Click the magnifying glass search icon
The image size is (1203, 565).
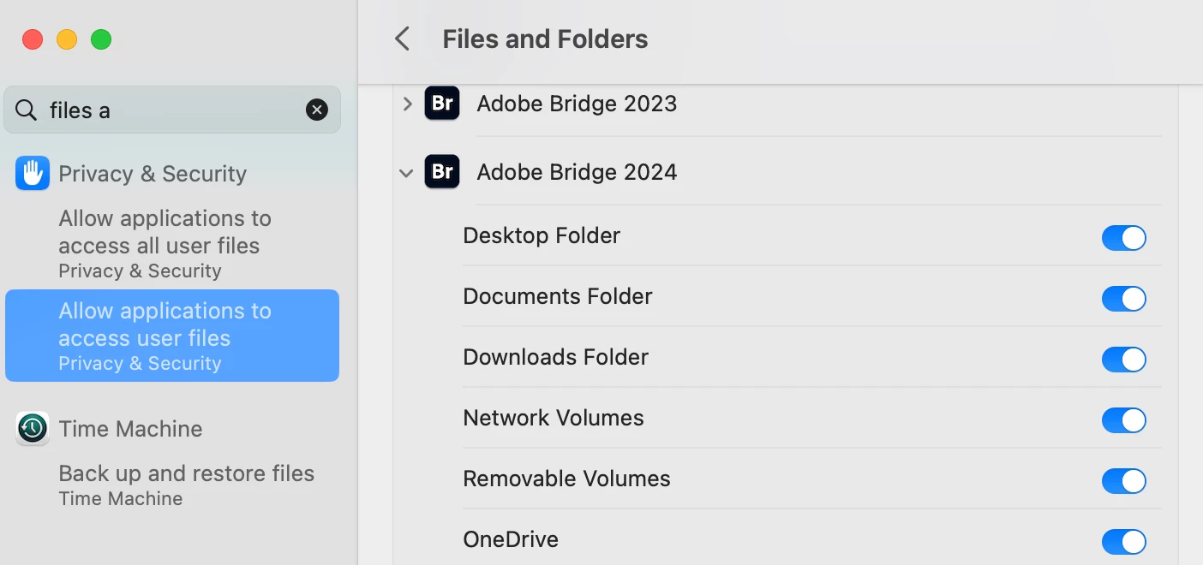coord(27,110)
